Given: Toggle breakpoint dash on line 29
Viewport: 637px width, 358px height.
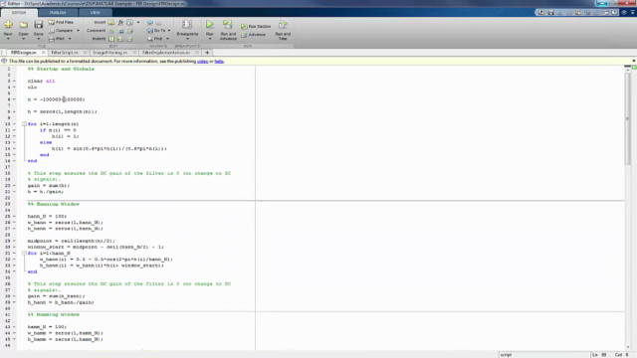Looking at the screenshot, I should pyautogui.click(x=14, y=241).
